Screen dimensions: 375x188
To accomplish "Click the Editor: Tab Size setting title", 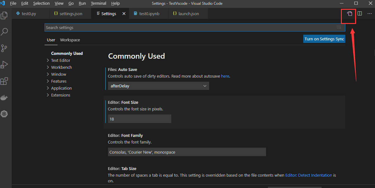I will tap(122, 169).
